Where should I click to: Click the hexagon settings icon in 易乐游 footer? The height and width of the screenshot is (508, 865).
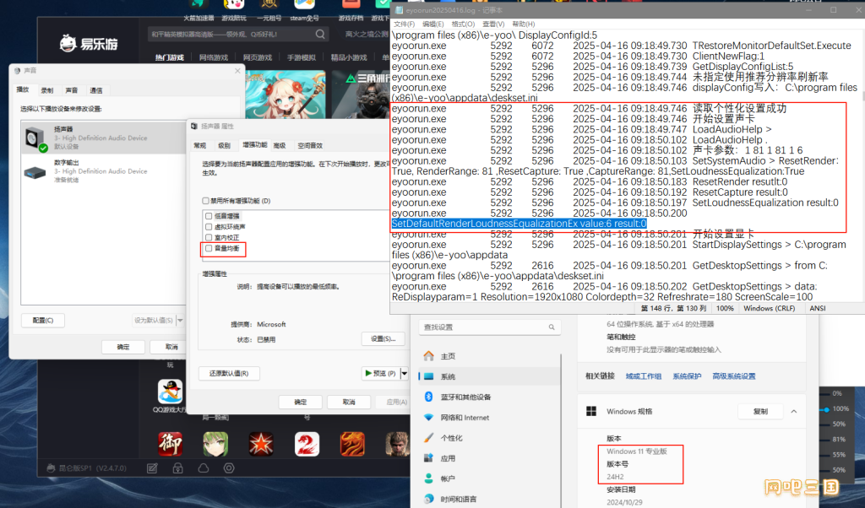[x=229, y=468]
